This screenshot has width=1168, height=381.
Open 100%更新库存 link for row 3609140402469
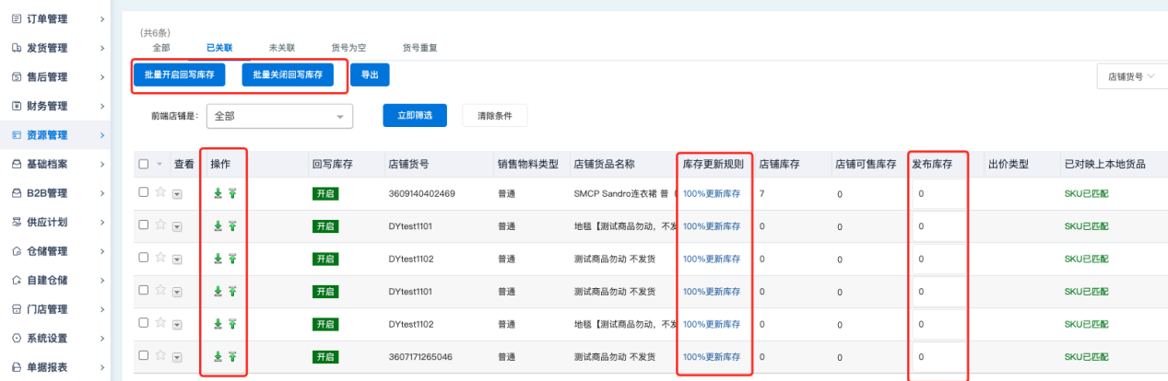pos(712,194)
